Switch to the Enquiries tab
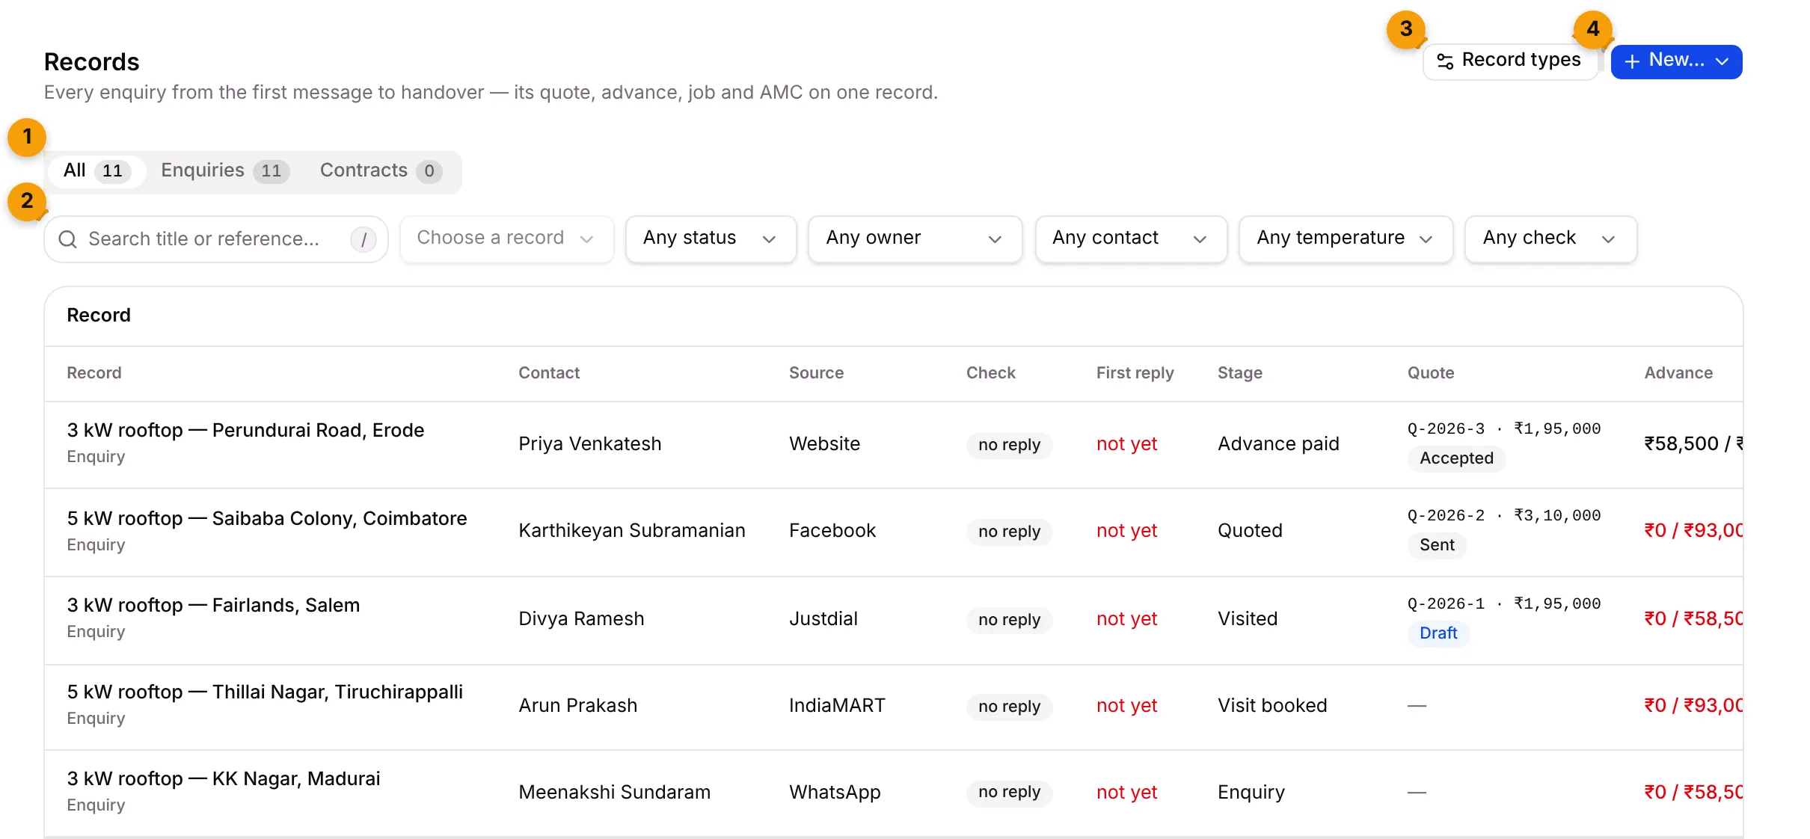Viewport: 1810px width, 839px height. 224,171
